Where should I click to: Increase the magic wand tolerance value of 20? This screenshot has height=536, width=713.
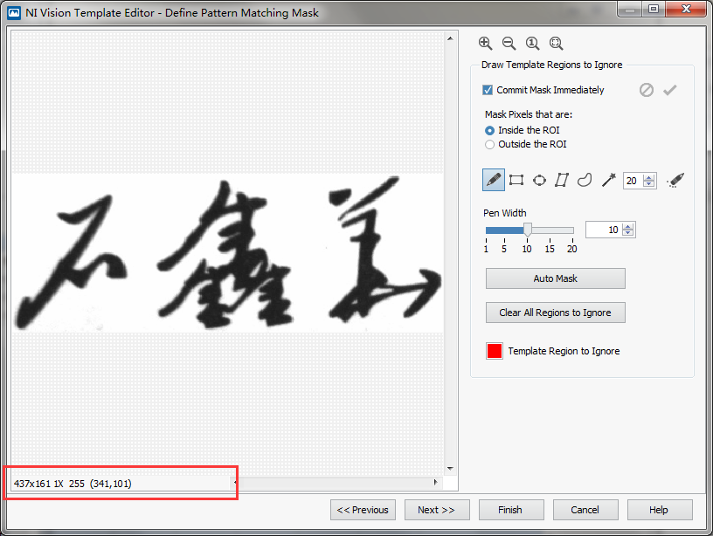pyautogui.click(x=649, y=177)
